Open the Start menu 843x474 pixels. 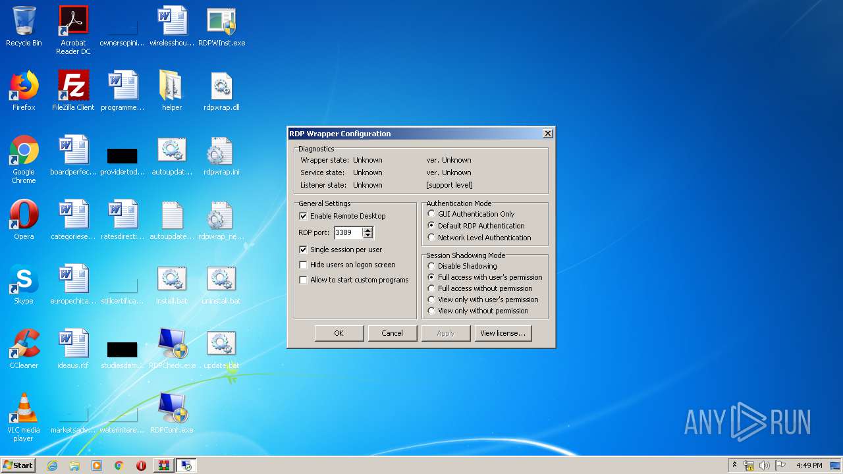coord(18,465)
